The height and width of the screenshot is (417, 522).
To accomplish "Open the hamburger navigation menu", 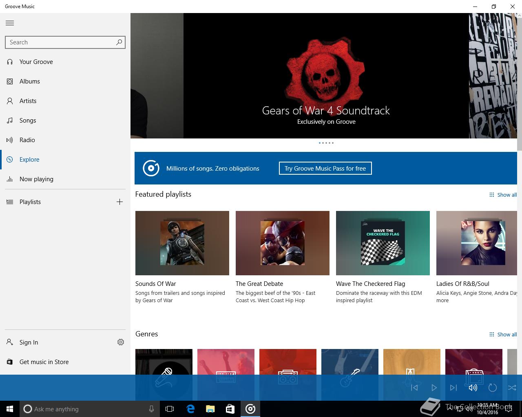I will coord(10,23).
